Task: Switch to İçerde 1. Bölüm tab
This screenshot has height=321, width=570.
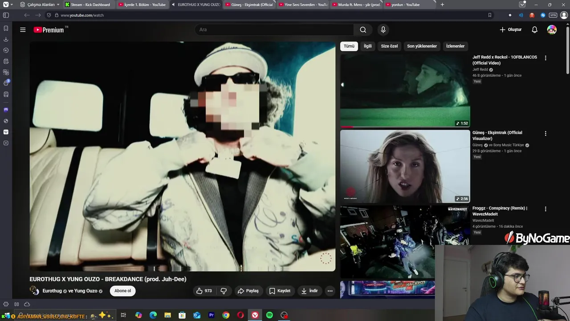Action: click(x=142, y=4)
